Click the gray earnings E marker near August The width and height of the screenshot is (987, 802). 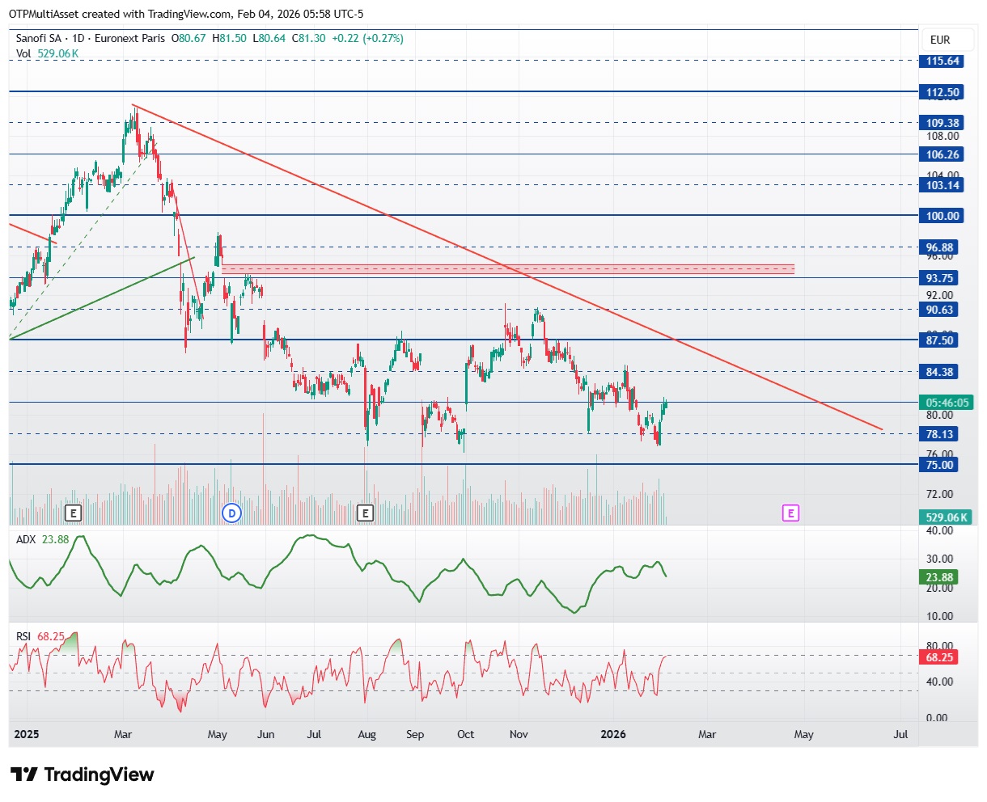click(x=365, y=513)
